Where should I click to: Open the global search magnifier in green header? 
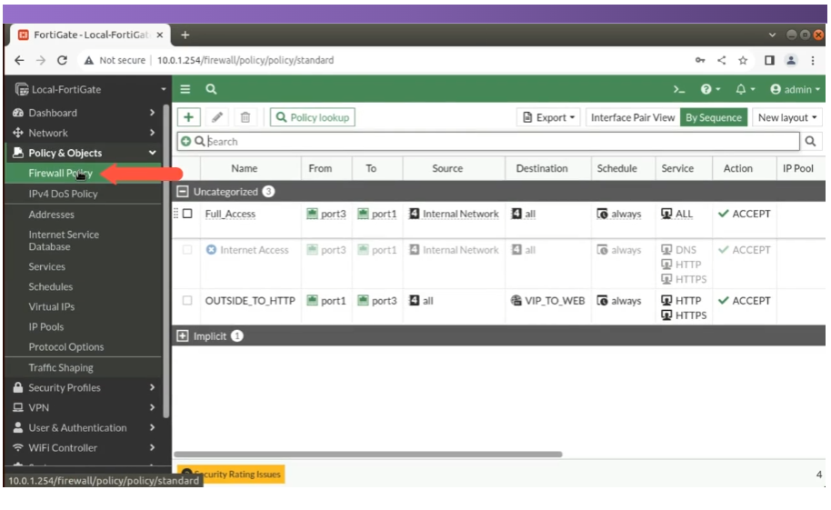pyautogui.click(x=211, y=89)
